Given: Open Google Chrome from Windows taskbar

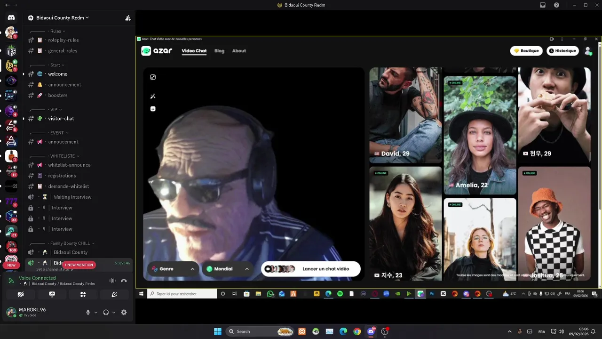Looking at the screenshot, I should pos(357,331).
